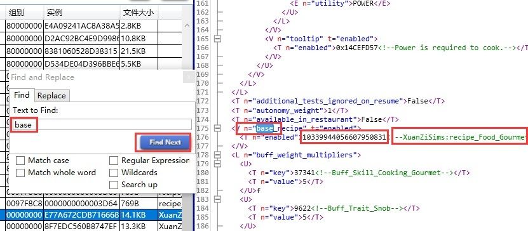528x231 pixels.
Task: Enable Match whole word checkbox
Action: 20,173
